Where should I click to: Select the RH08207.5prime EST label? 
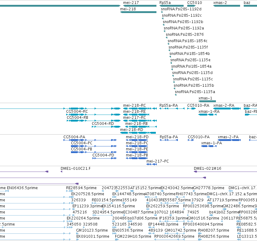coord(214,230)
